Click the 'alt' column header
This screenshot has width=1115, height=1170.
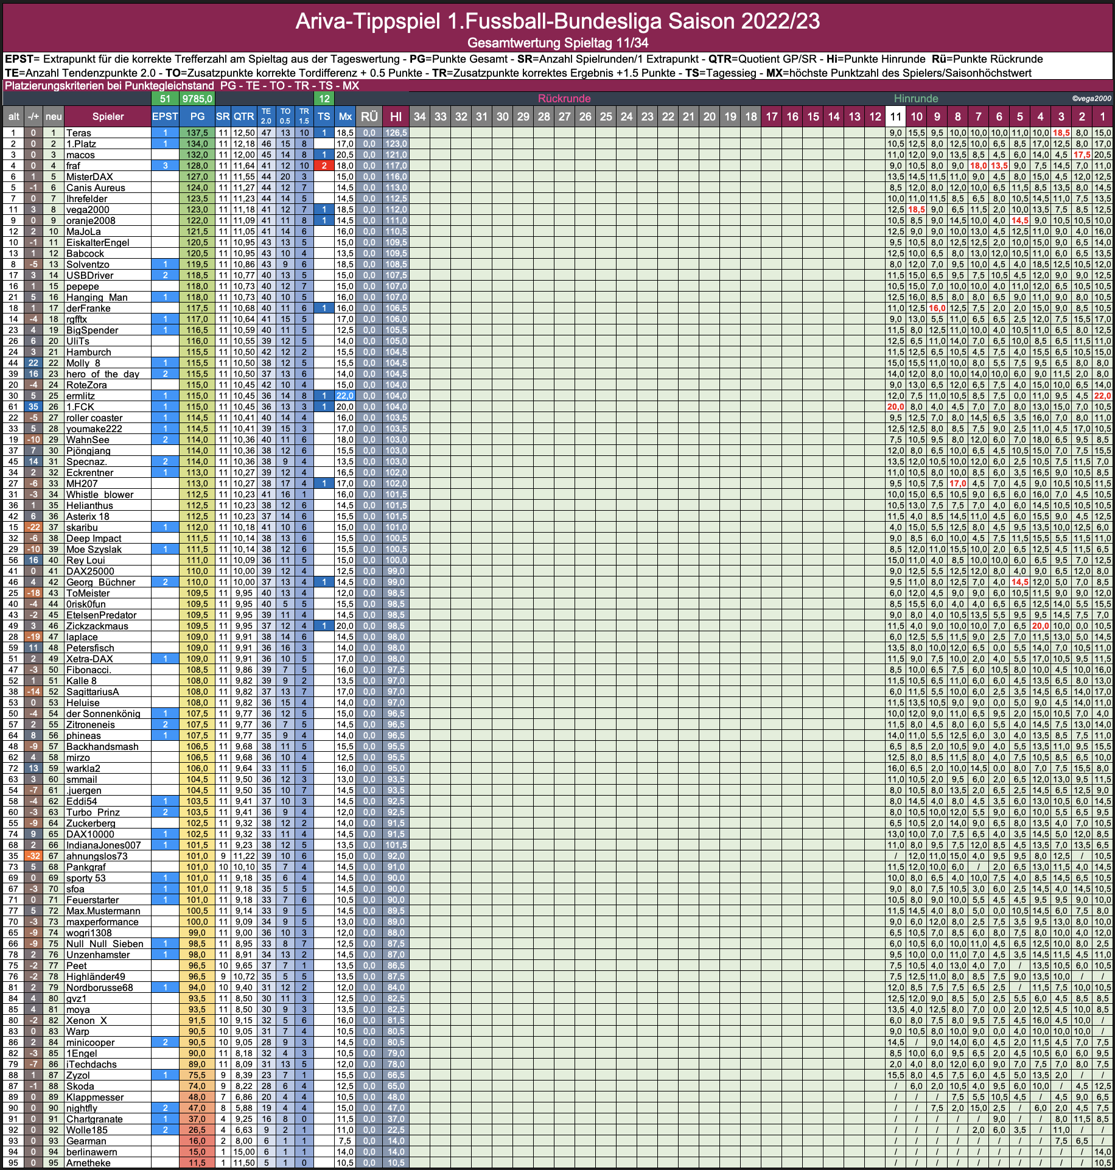pyautogui.click(x=13, y=116)
